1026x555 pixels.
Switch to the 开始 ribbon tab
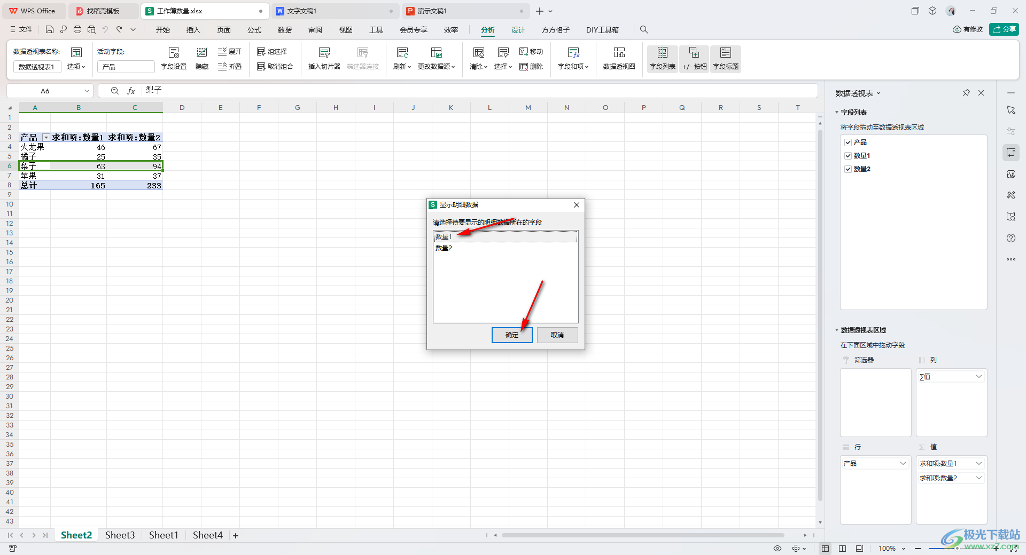tap(163, 30)
